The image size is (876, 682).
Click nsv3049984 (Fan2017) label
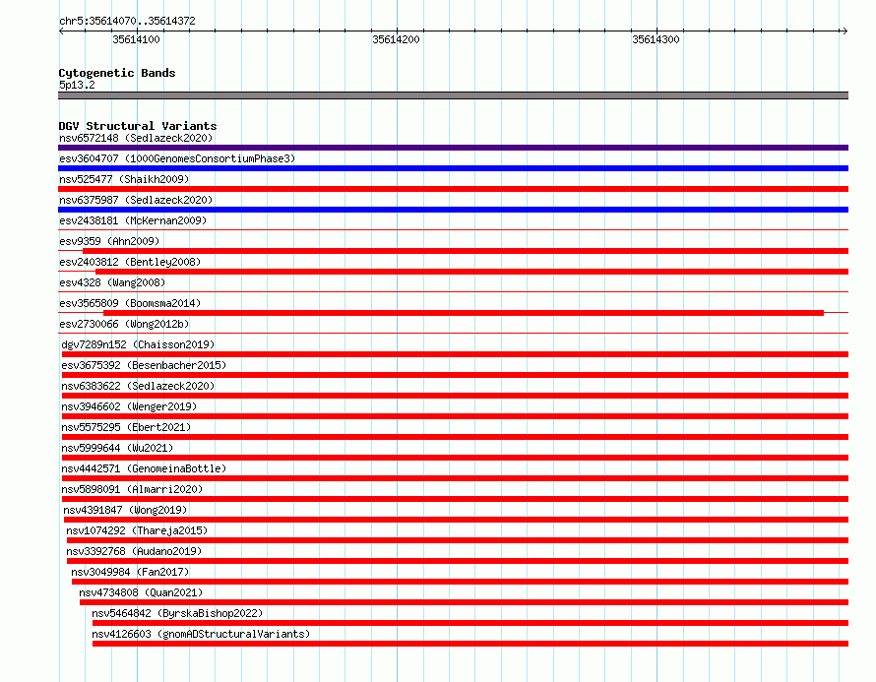[x=130, y=572]
